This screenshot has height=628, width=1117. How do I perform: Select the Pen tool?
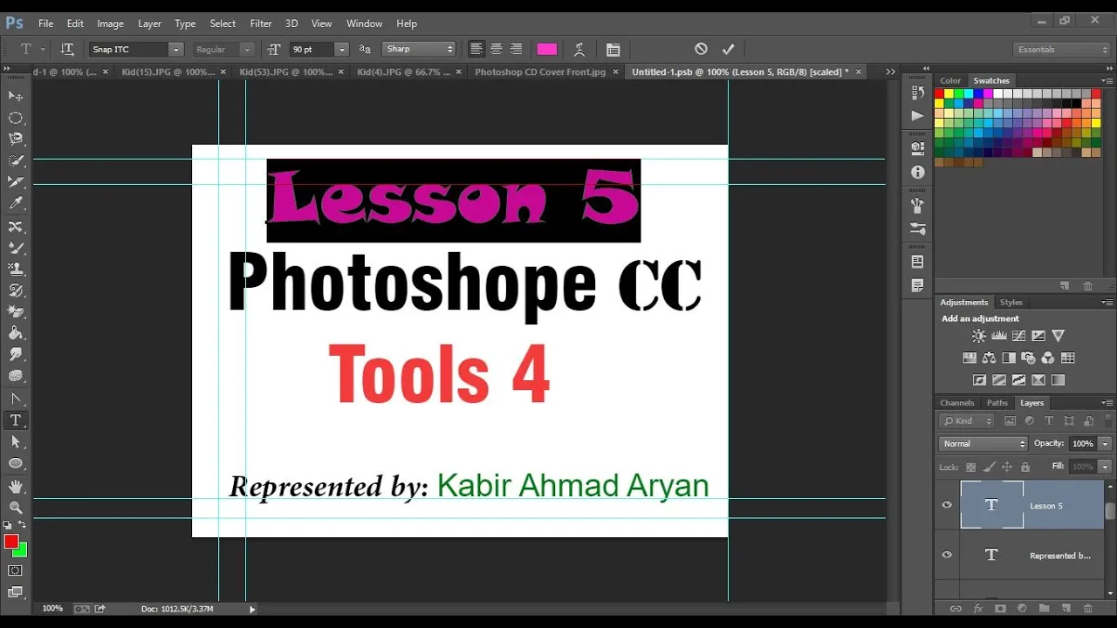tap(16, 398)
